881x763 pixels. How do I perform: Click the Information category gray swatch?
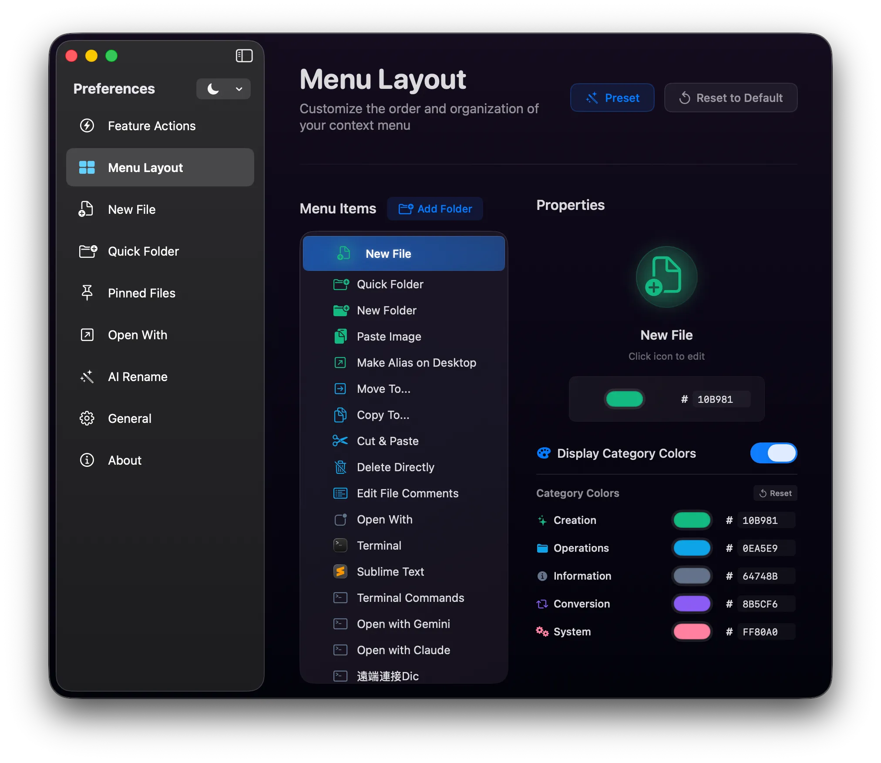(x=692, y=576)
